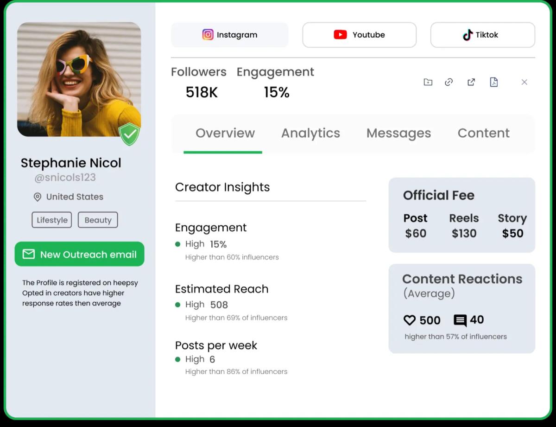Switch to the Analytics tab

(310, 133)
